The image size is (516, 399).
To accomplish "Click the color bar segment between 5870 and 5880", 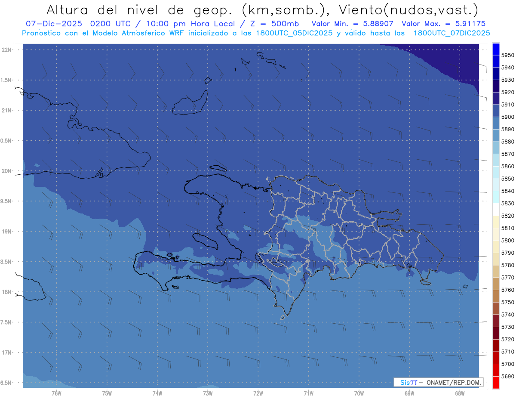I will pyautogui.click(x=496, y=148).
